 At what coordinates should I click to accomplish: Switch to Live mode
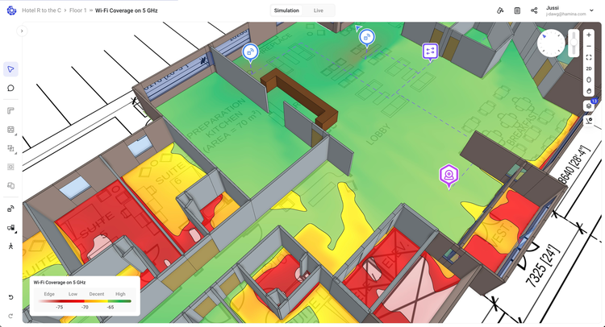coord(319,10)
